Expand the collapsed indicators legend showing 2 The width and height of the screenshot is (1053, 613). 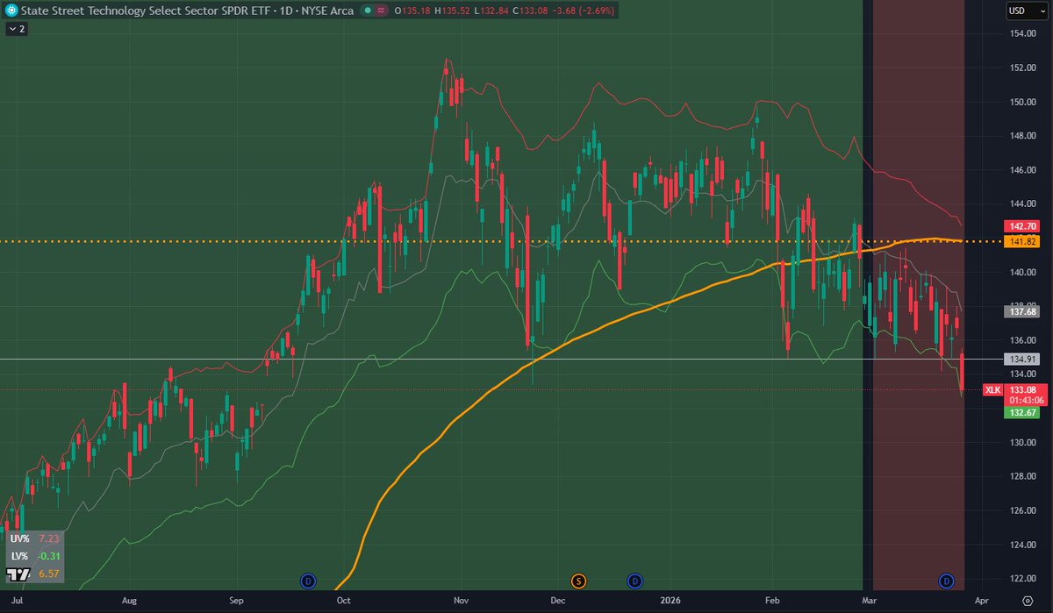click(x=17, y=28)
